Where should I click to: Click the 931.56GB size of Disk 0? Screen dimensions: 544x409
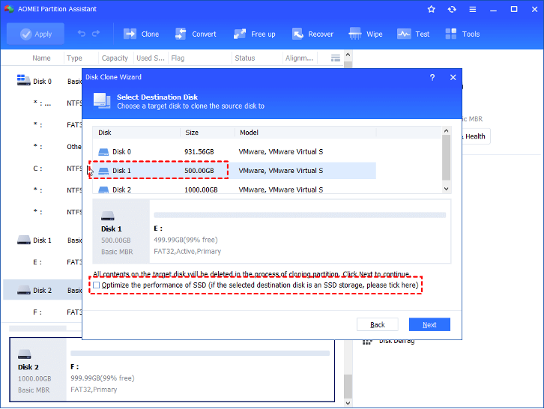[199, 151]
